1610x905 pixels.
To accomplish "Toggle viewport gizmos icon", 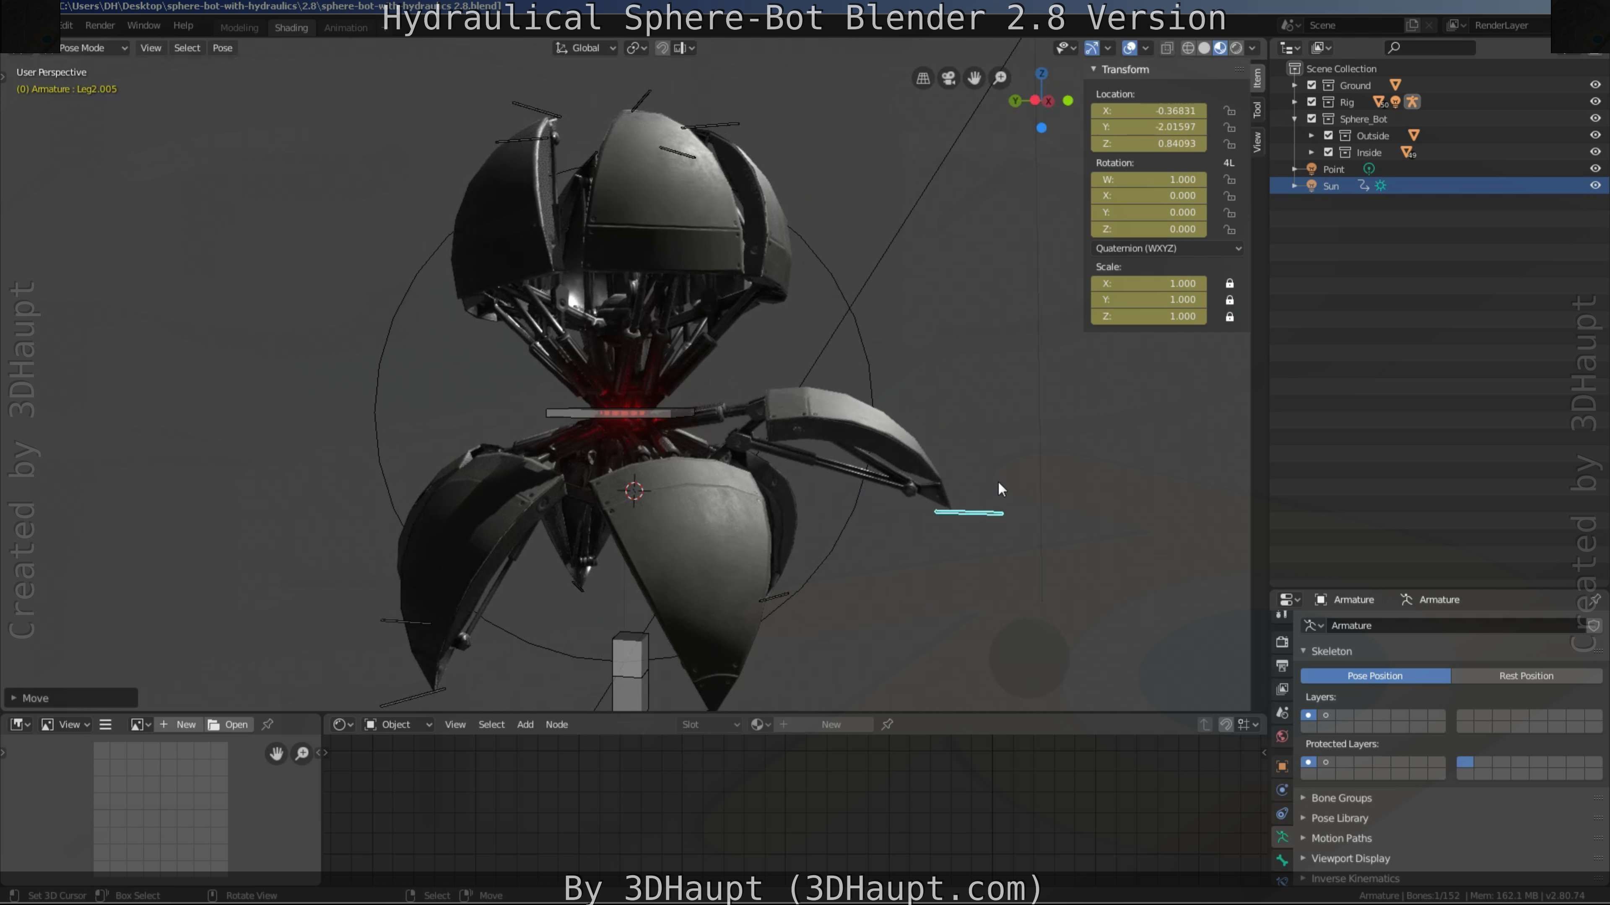I will [x=1091, y=48].
